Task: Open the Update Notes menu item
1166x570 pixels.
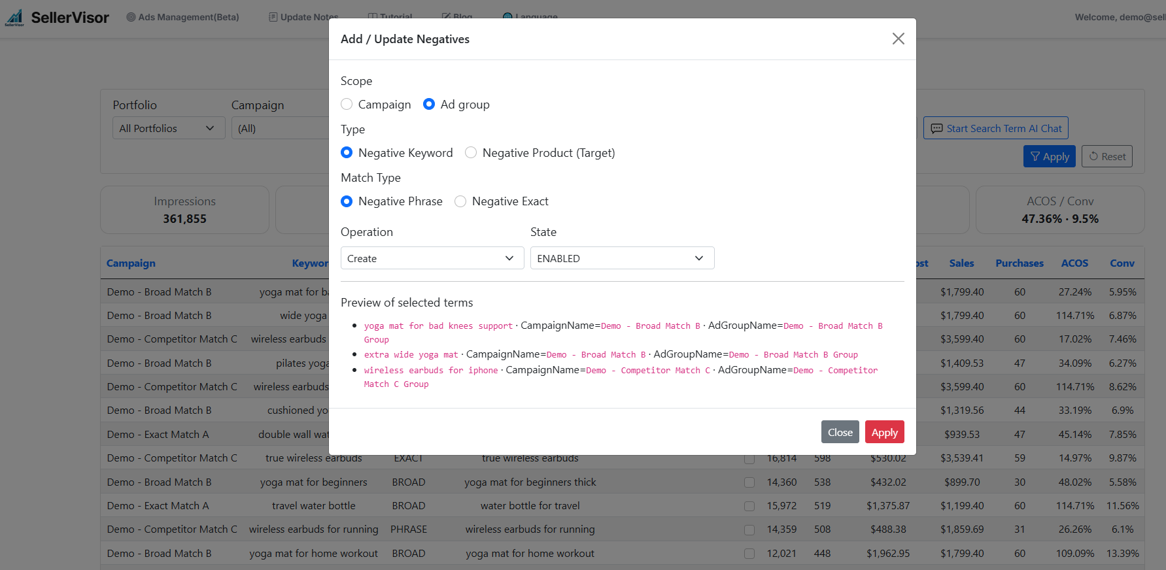Action: (303, 17)
